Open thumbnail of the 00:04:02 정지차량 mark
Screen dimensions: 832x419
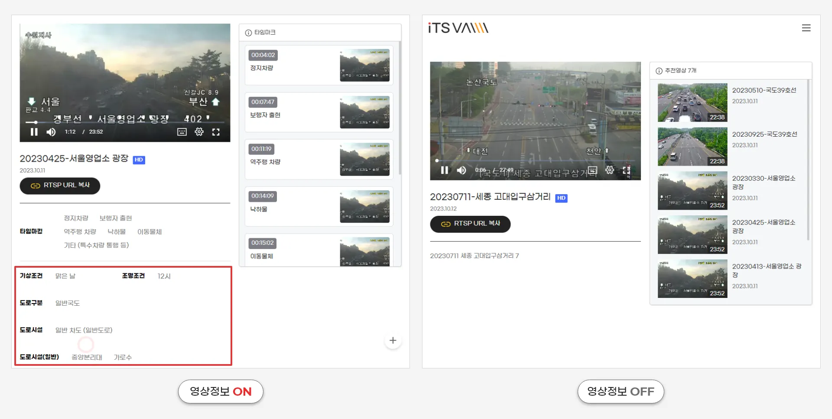point(365,65)
